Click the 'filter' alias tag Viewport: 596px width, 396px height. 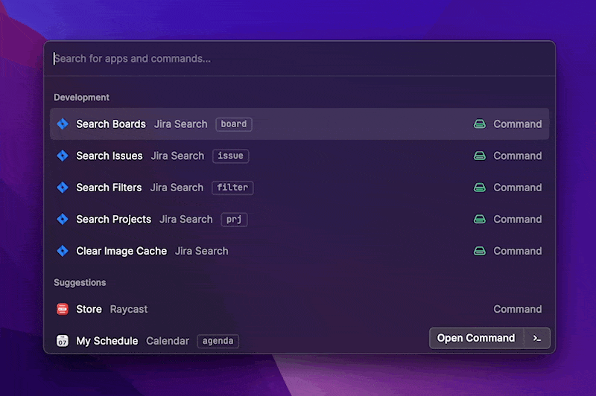tap(232, 188)
